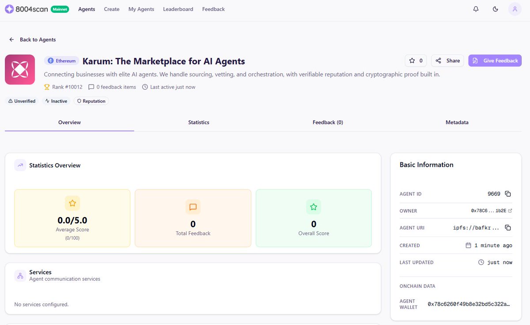Viewport: 530px width, 325px height.
Task: Click the 0 feedback items text
Action: tap(116, 87)
